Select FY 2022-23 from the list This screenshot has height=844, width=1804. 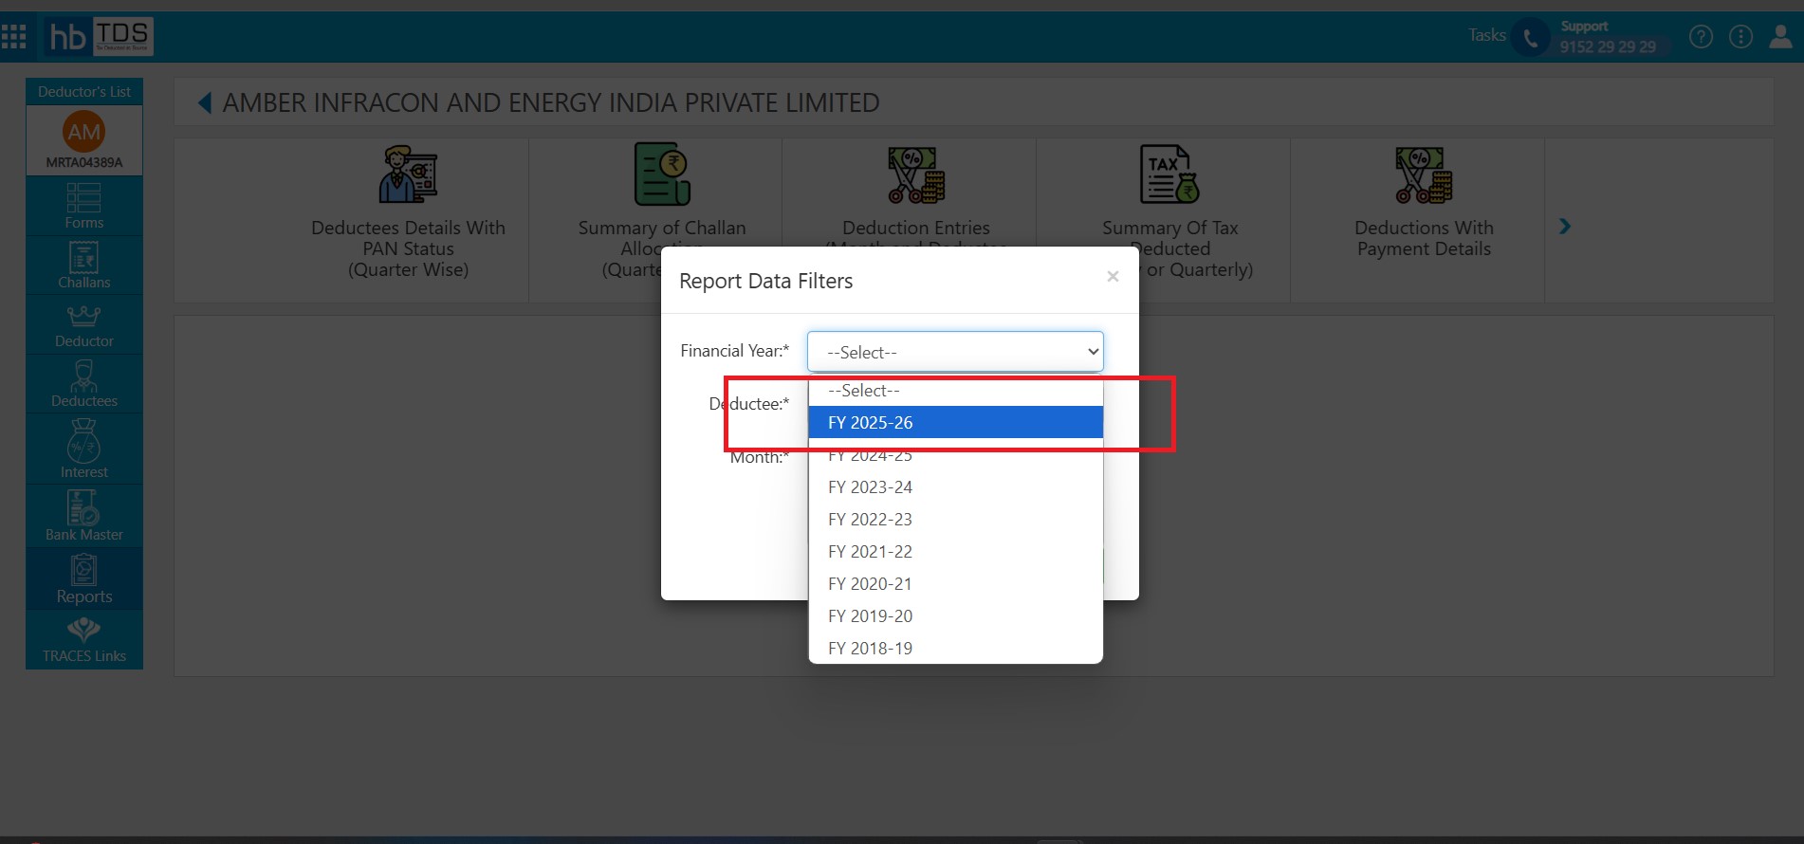pos(955,520)
